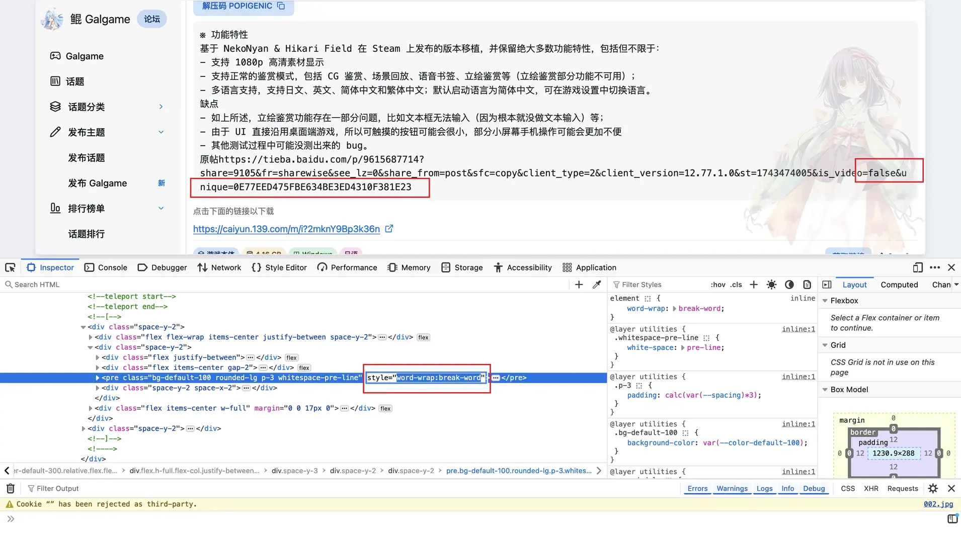Open console settings gear icon

coord(933,489)
